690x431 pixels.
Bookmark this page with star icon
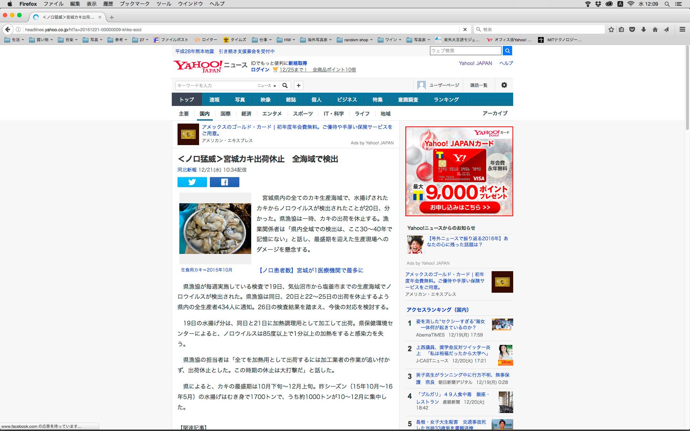pos(611,29)
